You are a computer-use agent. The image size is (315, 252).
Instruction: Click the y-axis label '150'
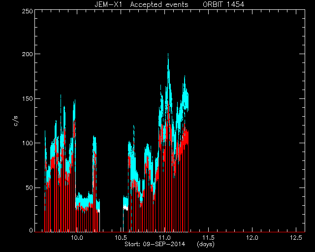pos(27,98)
